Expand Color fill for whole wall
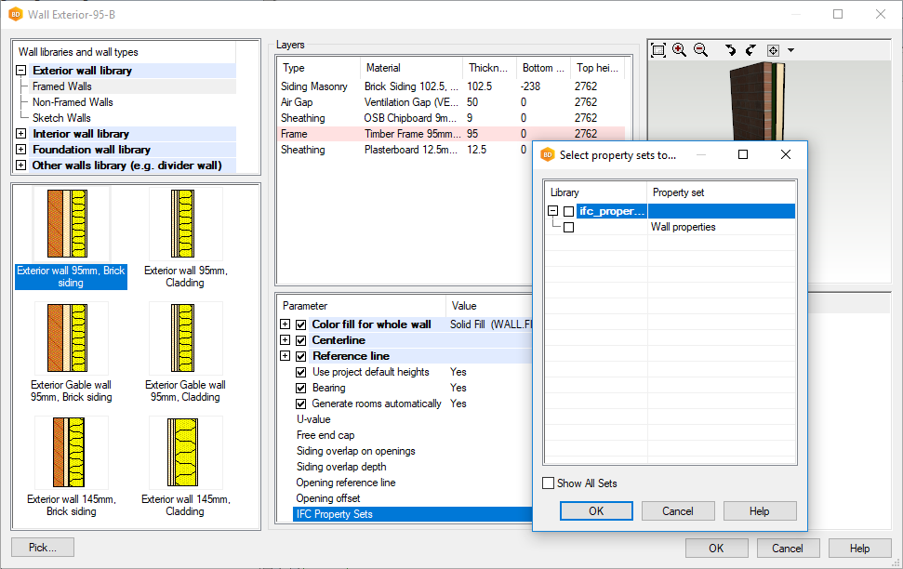Image resolution: width=903 pixels, height=569 pixels. coord(285,324)
